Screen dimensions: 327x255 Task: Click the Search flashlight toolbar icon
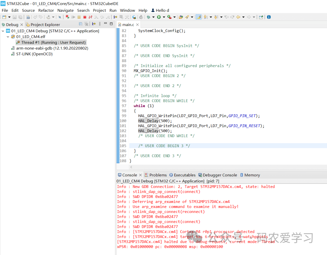pyautogui.click(x=187, y=17)
